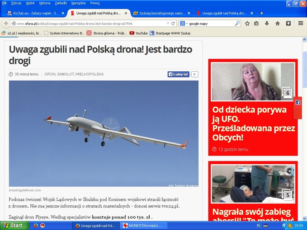Click the page scrollbar down arrow
Viewport: 307px width, 230px height.
(x=304, y=218)
